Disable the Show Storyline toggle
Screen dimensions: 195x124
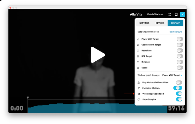coord(179,100)
